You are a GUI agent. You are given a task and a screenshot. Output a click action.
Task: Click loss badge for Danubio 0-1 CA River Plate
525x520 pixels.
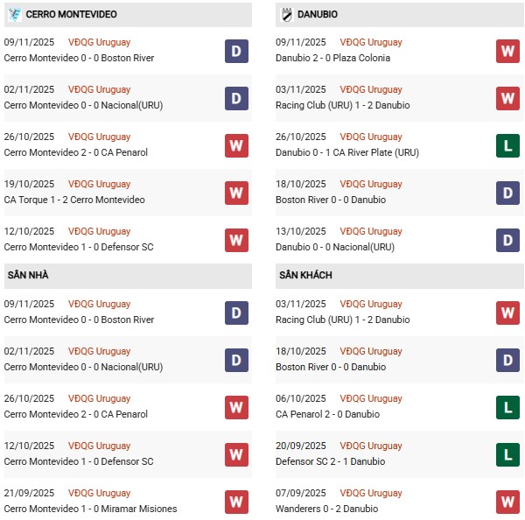pos(508,145)
